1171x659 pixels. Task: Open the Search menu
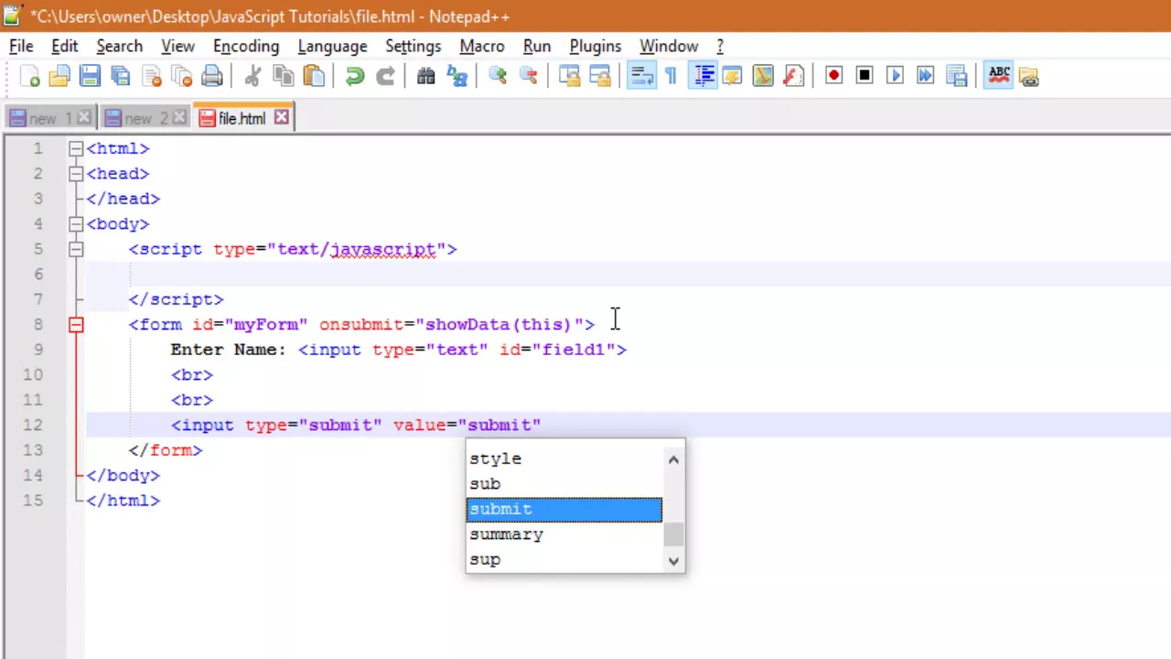coord(119,46)
